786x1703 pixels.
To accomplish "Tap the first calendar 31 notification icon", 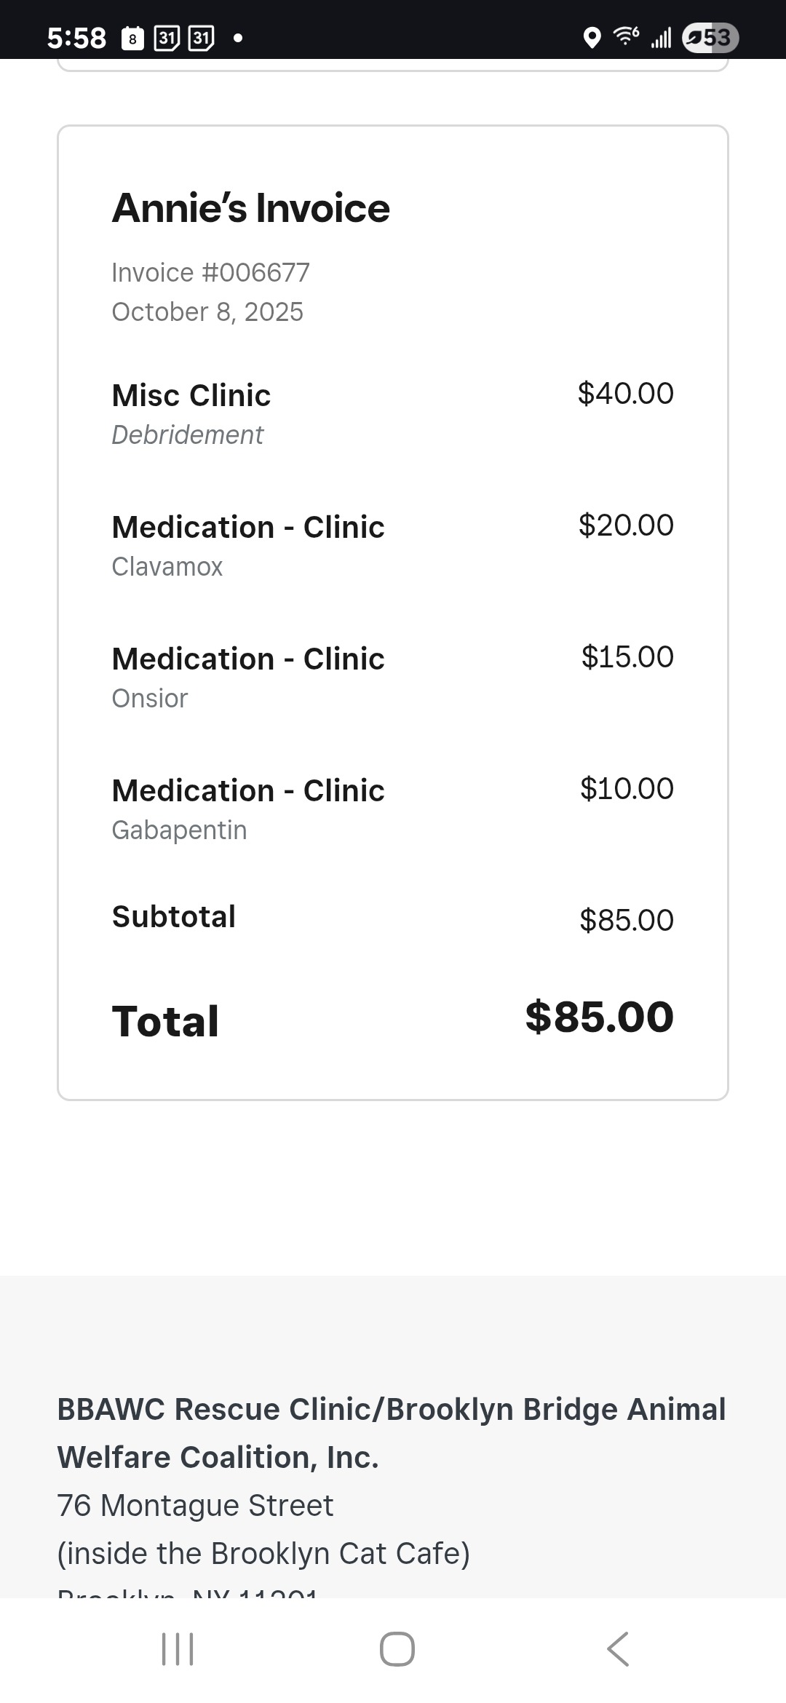I will coord(167,38).
